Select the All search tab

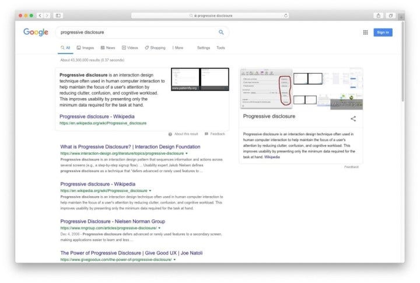tap(65, 48)
